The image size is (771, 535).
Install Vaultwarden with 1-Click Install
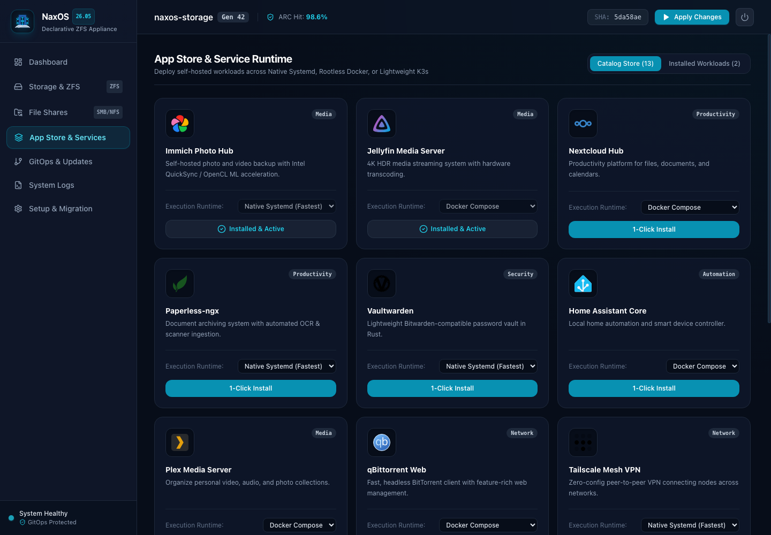[x=452, y=388]
